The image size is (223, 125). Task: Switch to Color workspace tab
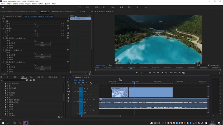(x=105, y=7)
